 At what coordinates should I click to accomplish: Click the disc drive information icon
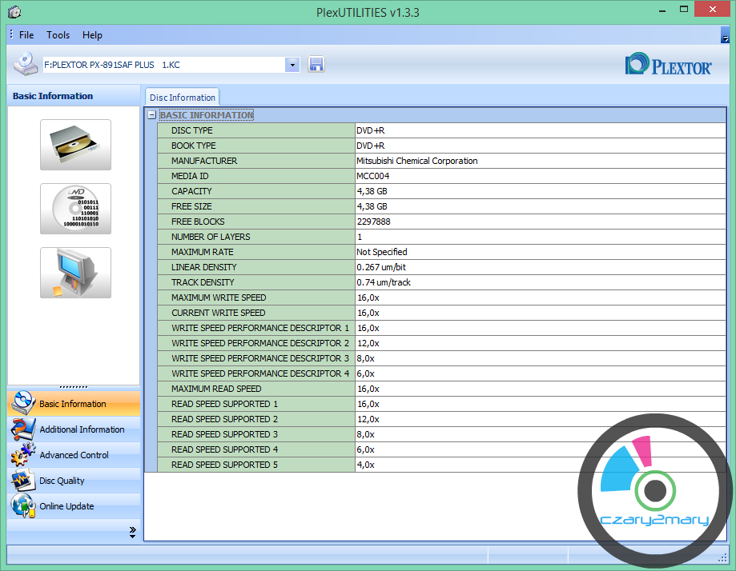(75, 145)
